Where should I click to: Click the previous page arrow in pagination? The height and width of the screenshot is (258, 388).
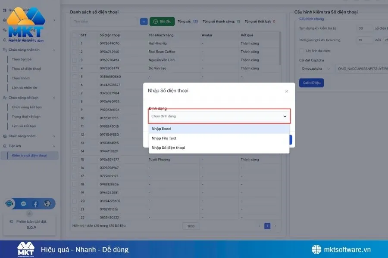point(259,226)
